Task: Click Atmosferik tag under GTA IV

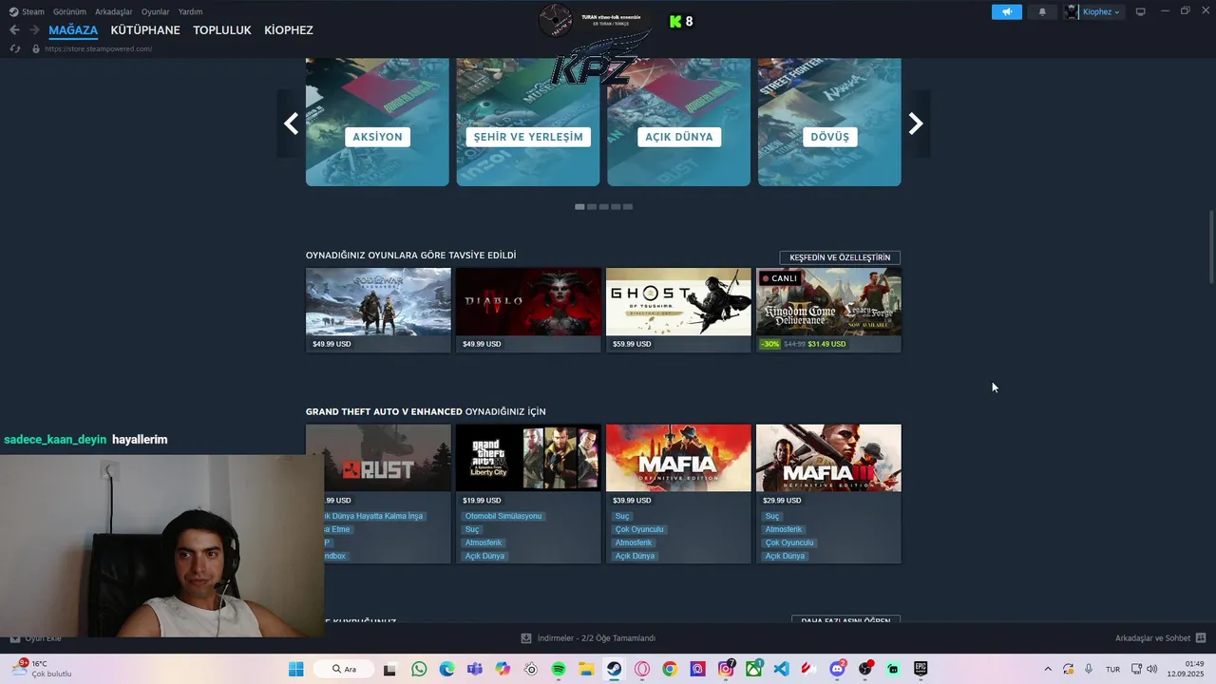Action: click(484, 542)
